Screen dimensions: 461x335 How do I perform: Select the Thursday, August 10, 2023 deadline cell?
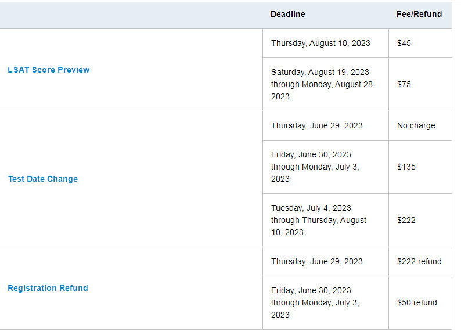(326, 43)
